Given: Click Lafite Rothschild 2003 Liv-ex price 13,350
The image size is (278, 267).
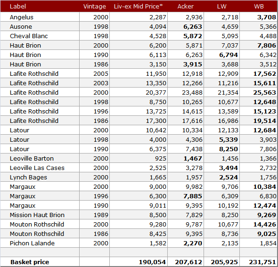Looking at the screenshot, I should (156, 83).
